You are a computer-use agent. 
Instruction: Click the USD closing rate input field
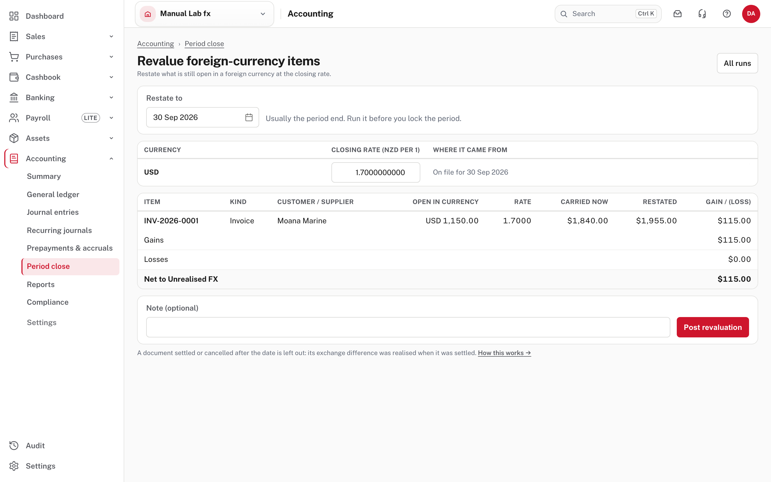coord(376,172)
